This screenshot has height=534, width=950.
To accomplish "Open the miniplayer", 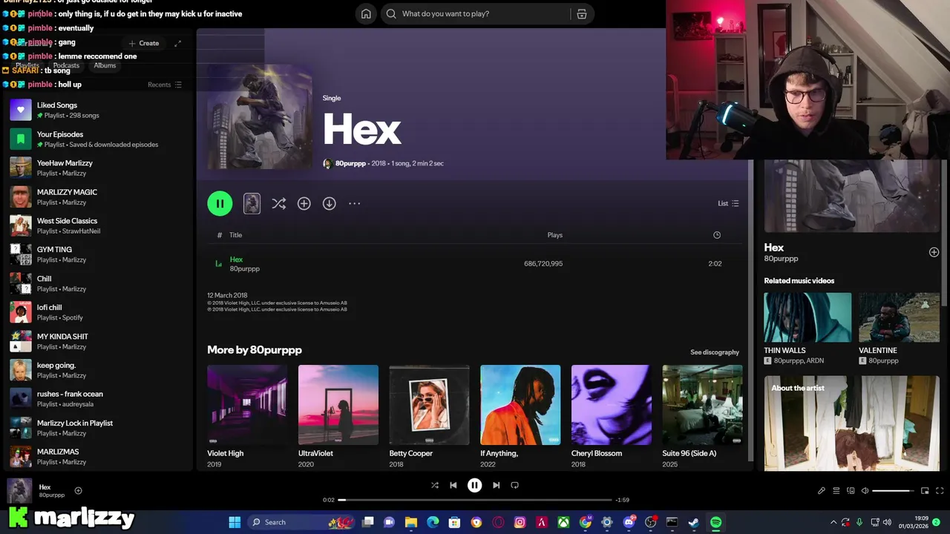I will pos(925,490).
